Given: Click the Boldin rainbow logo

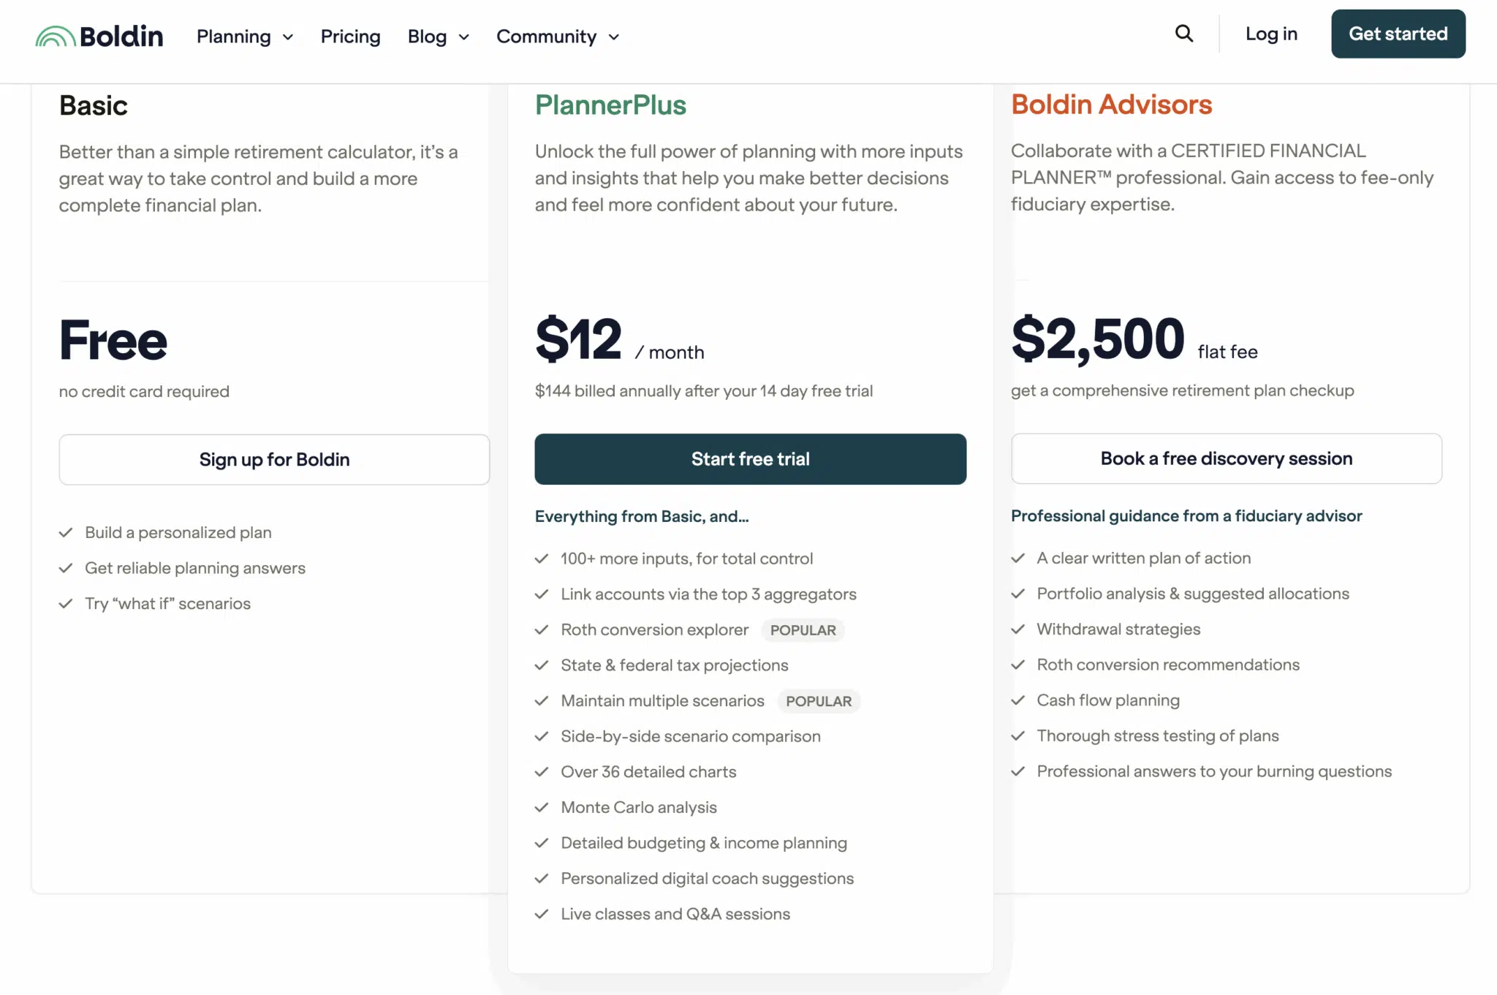Looking at the screenshot, I should [x=55, y=37].
